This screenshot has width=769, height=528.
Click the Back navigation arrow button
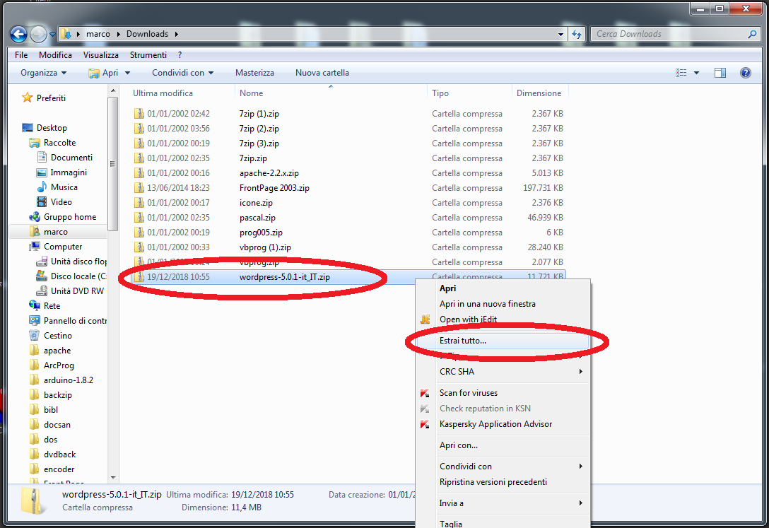click(x=18, y=34)
